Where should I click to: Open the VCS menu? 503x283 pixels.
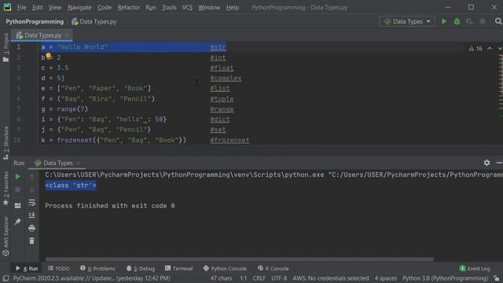click(187, 7)
